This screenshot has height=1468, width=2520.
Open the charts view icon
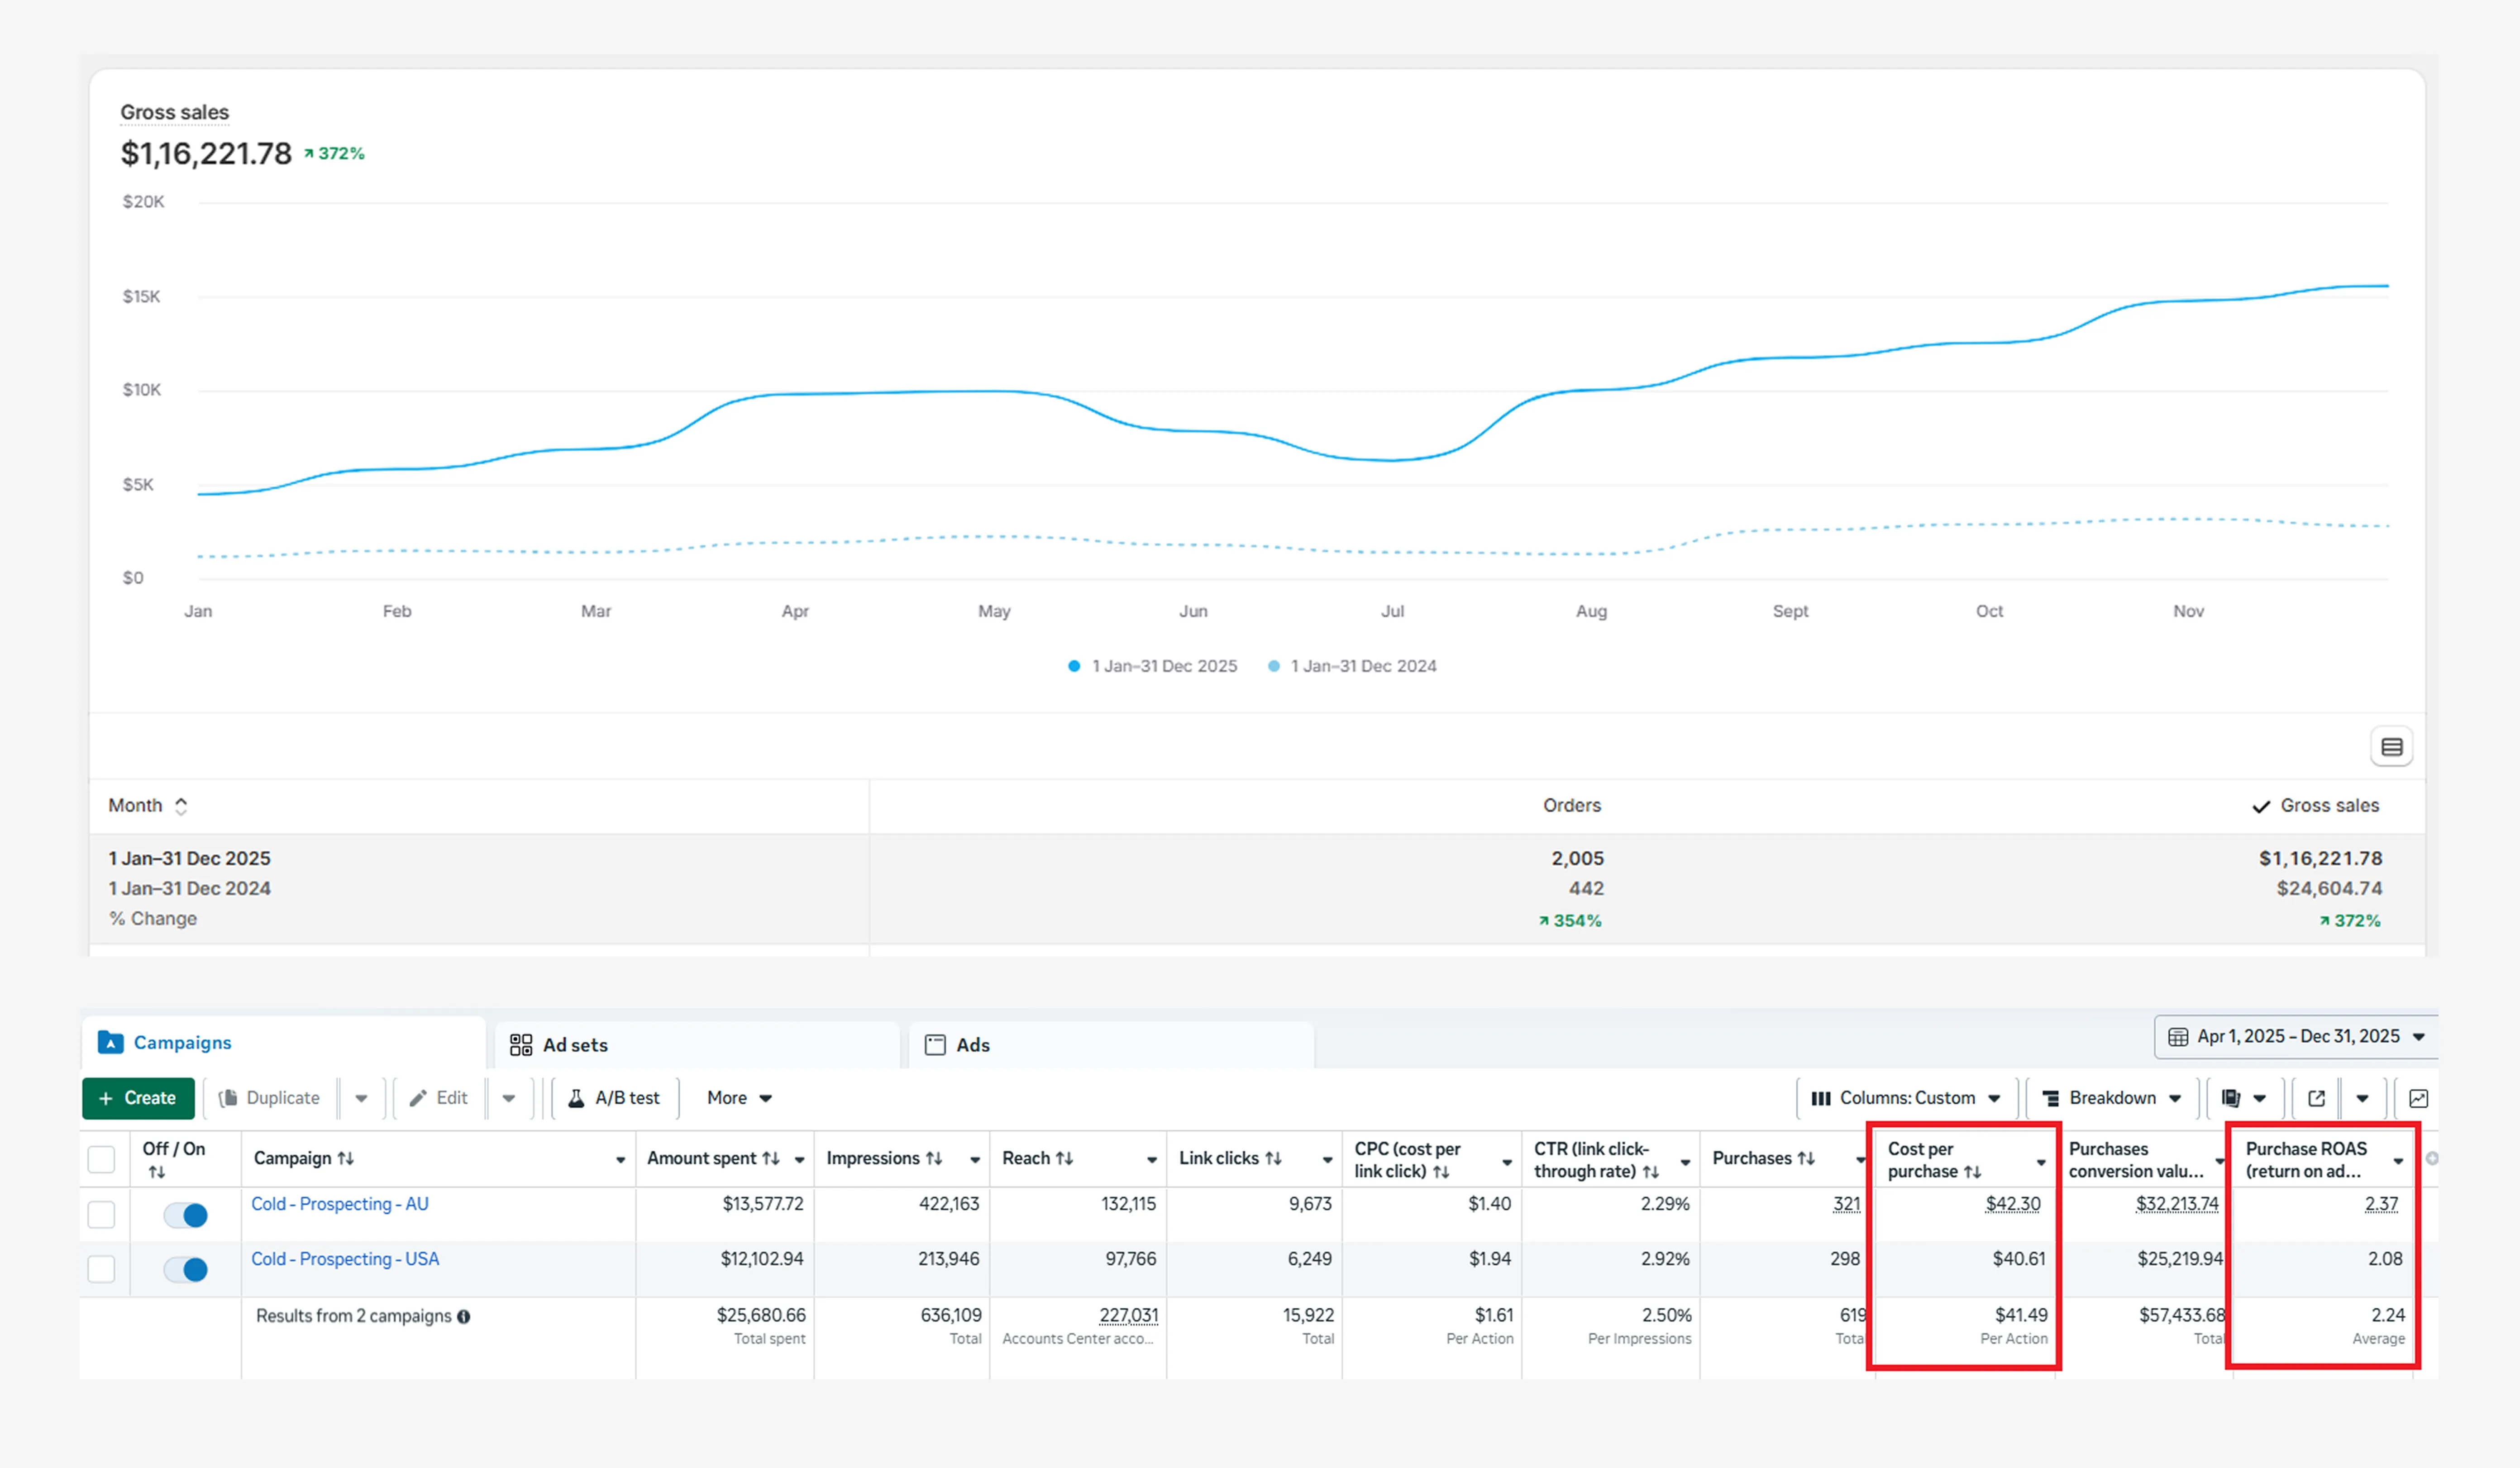[2418, 1098]
